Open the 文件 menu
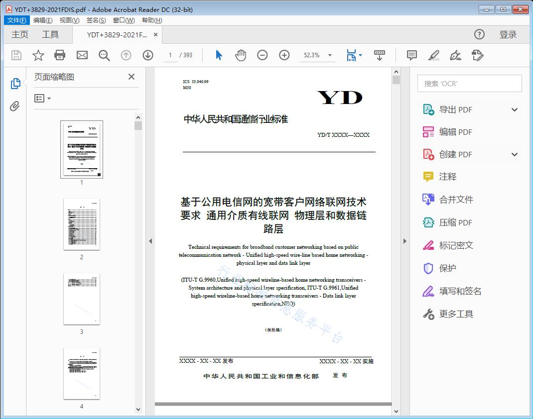The width and height of the screenshot is (533, 419). click(x=16, y=20)
